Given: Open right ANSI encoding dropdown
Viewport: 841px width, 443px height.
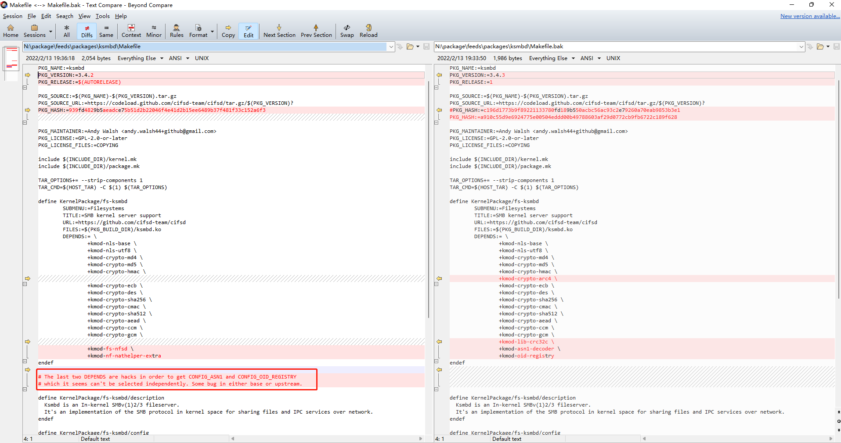Looking at the screenshot, I should [590, 58].
